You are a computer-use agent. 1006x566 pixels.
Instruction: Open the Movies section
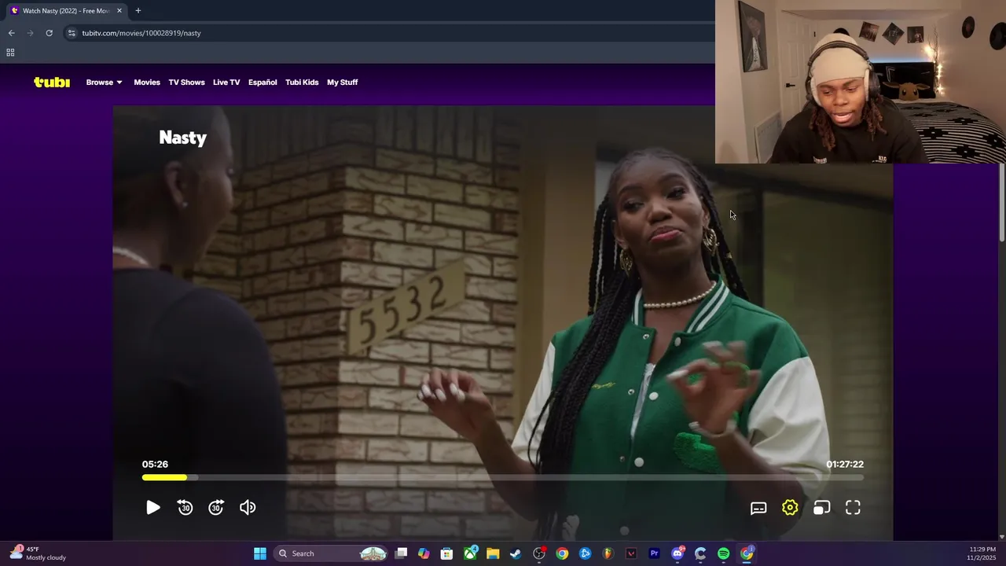(147, 82)
